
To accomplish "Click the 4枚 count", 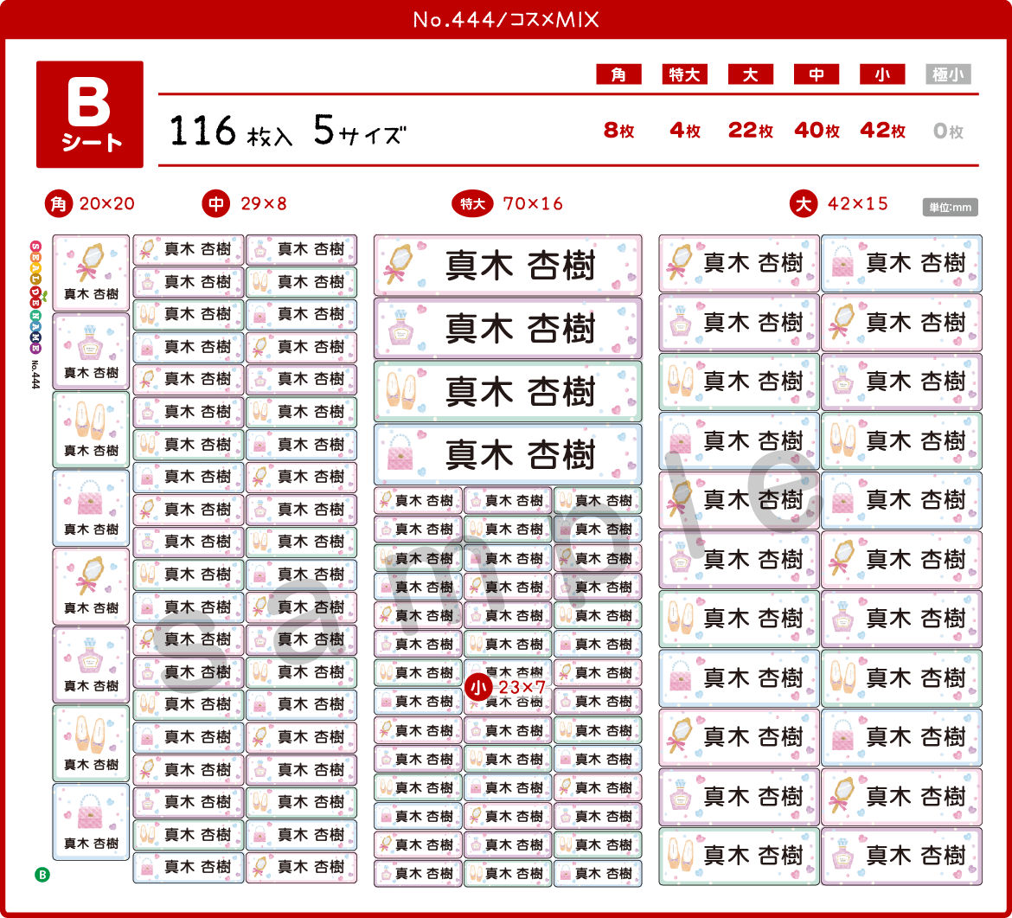I will [685, 131].
